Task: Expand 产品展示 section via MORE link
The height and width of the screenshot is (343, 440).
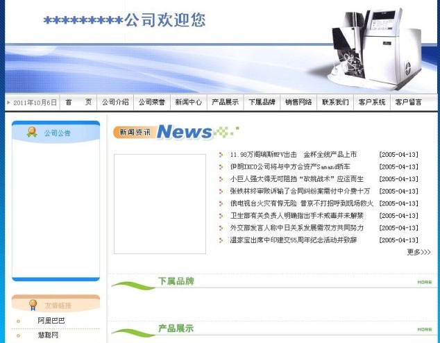Action: (x=424, y=329)
